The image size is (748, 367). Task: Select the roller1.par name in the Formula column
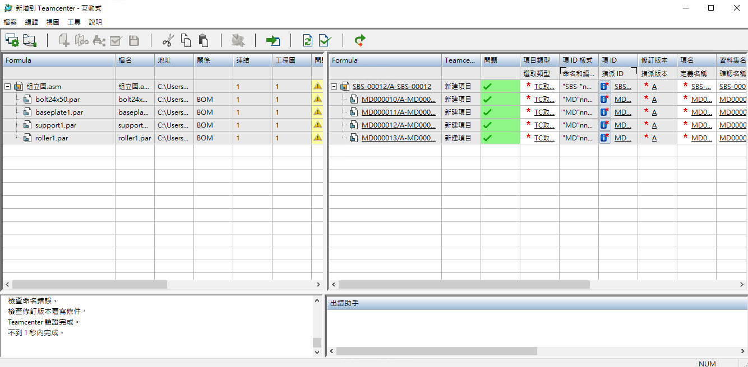click(x=51, y=138)
